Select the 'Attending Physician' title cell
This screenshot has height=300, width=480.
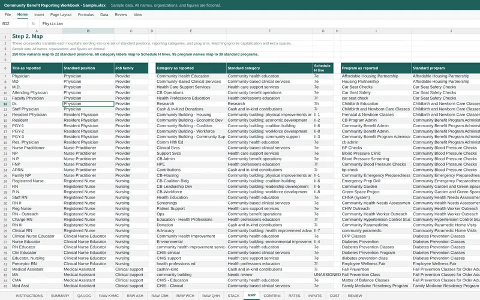click(37, 93)
